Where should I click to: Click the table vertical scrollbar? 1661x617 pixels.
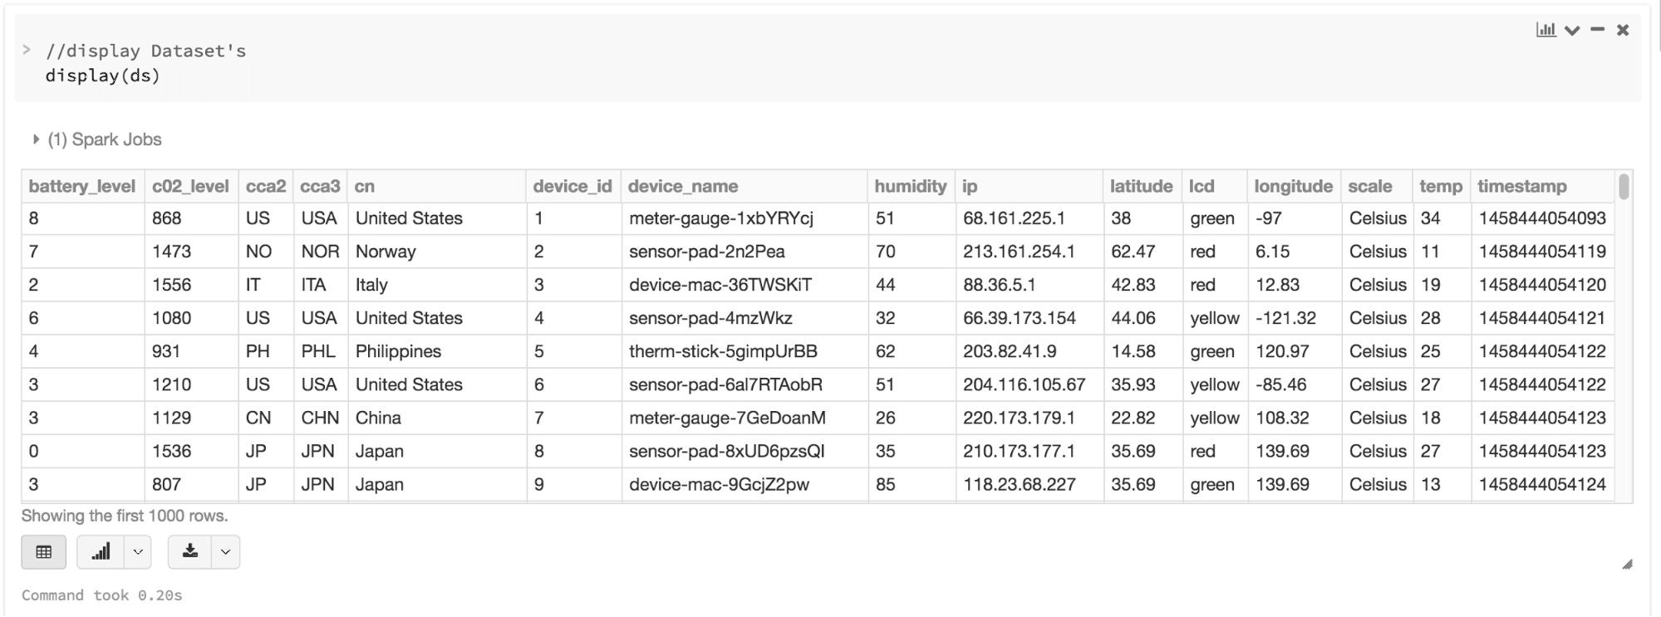[x=1624, y=187]
